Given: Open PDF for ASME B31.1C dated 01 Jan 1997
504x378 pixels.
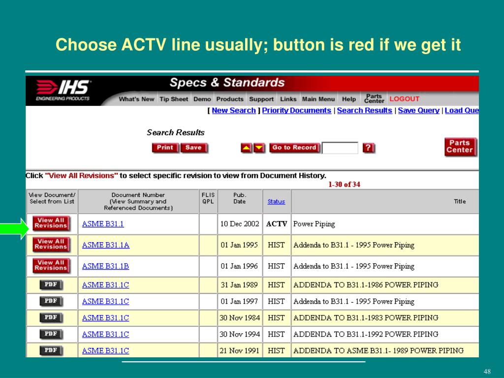Looking at the screenshot, I should [x=51, y=301].
